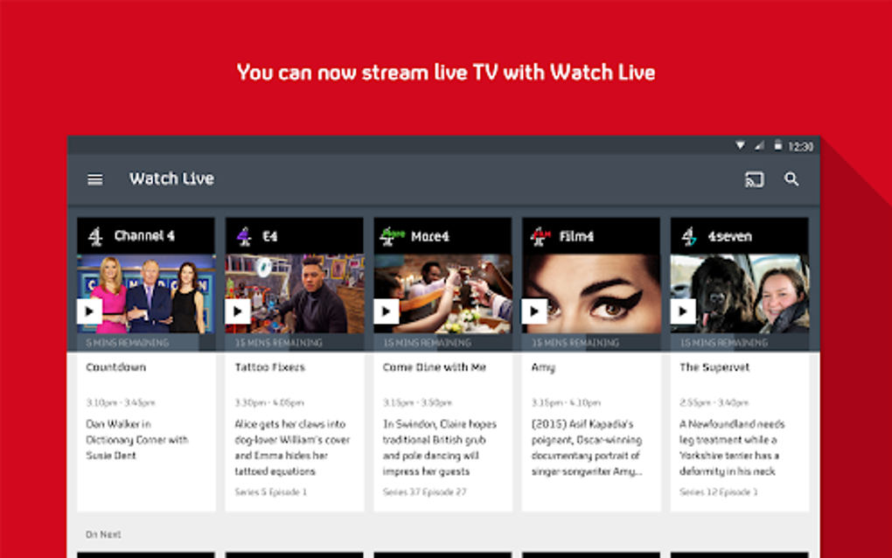The image size is (892, 558).
Task: Play Channel 4 live stream Countdown
Action: [89, 311]
